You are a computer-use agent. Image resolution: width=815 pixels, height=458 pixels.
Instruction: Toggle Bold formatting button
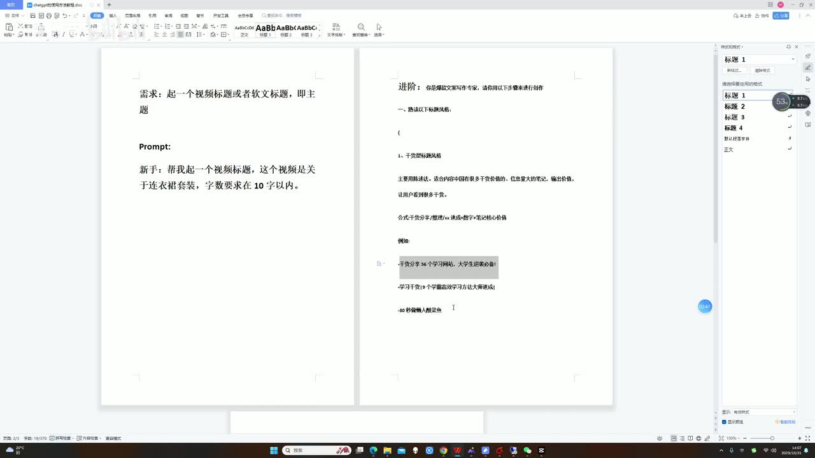click(55, 34)
